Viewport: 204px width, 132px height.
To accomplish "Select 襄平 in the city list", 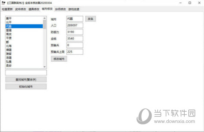I will pos(24,18).
